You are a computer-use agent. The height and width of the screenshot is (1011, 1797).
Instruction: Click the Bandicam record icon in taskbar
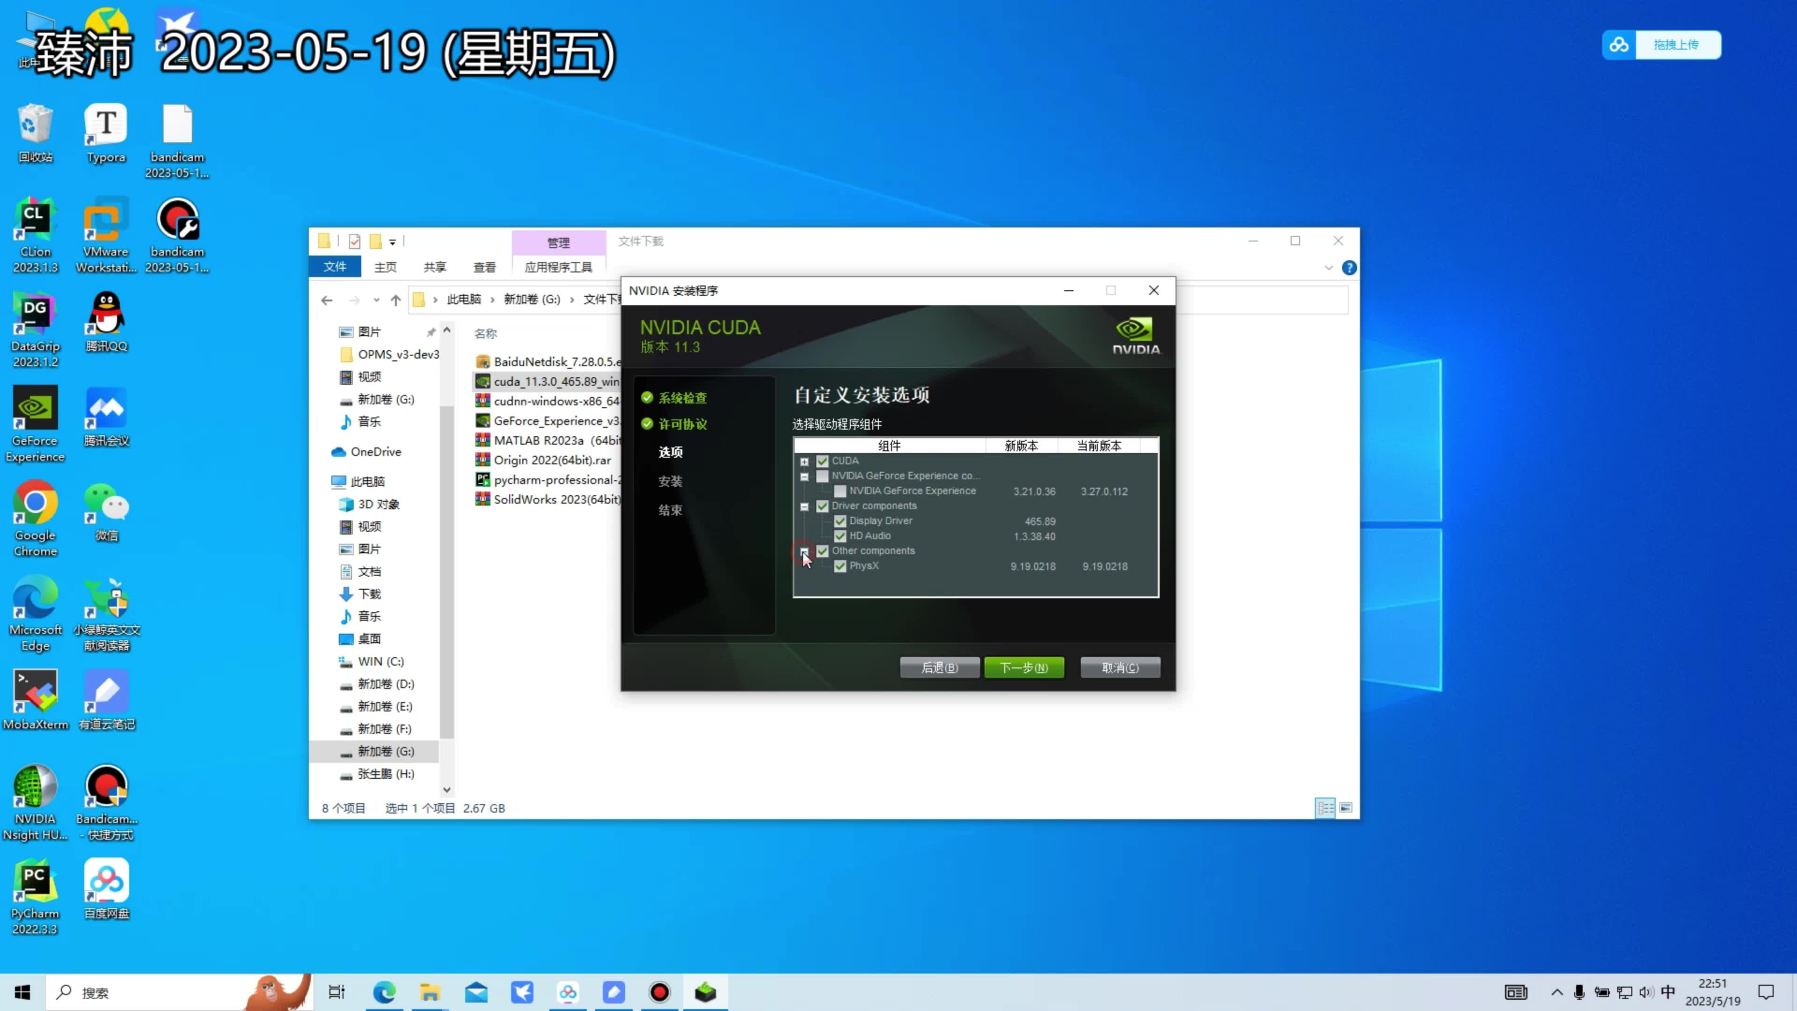pyautogui.click(x=659, y=992)
